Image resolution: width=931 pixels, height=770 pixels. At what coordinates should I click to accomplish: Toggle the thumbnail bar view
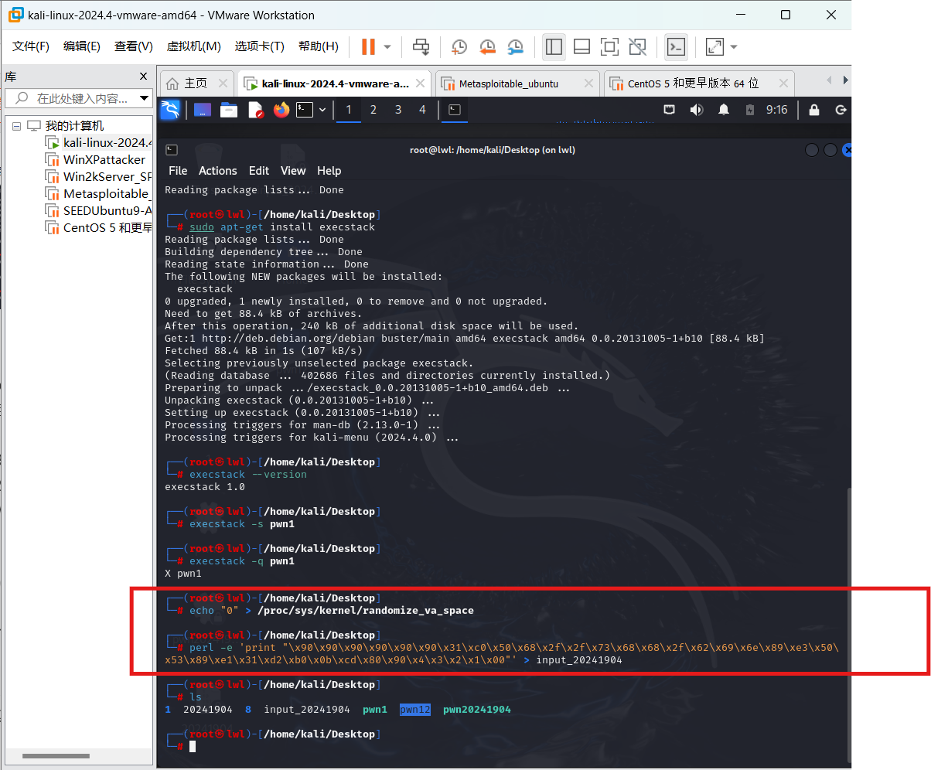point(582,46)
